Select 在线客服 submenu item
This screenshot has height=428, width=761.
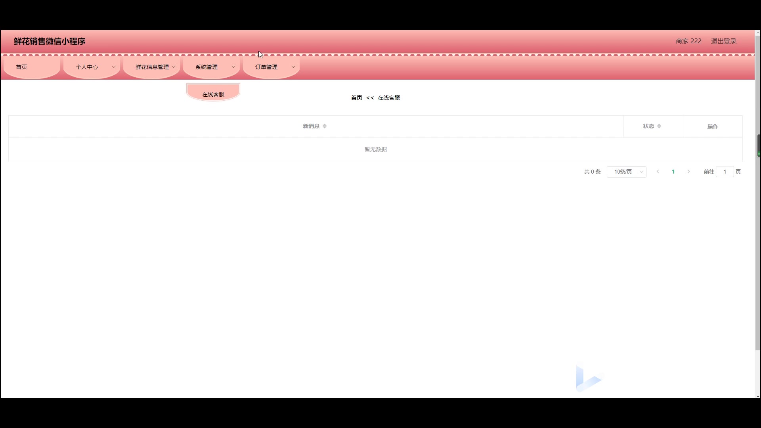point(213,94)
